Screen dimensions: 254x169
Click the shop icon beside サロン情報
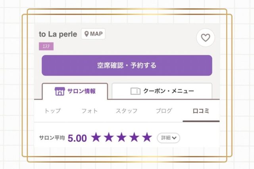pyautogui.click(x=60, y=91)
